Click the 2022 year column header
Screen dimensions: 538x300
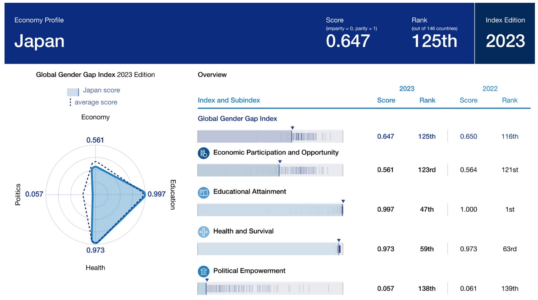click(490, 89)
